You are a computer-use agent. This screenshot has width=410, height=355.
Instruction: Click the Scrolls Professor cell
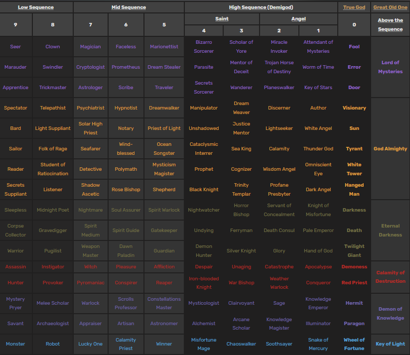tap(126, 303)
